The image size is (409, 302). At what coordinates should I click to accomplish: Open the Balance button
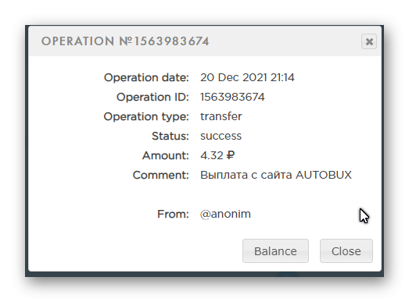[x=275, y=251]
